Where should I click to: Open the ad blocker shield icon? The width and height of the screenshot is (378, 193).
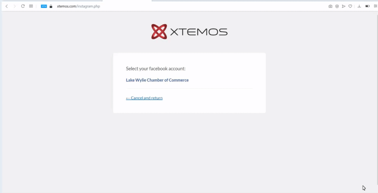[337, 6]
